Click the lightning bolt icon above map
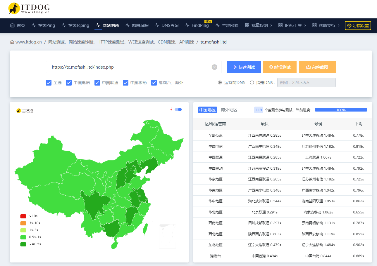This screenshot has height=266, width=377. (171, 109)
